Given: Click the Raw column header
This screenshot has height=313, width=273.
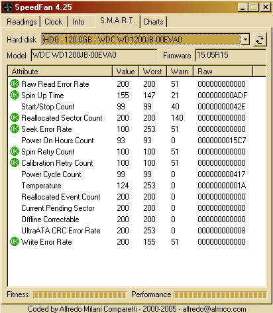Looking at the screenshot, I should coord(223,72).
